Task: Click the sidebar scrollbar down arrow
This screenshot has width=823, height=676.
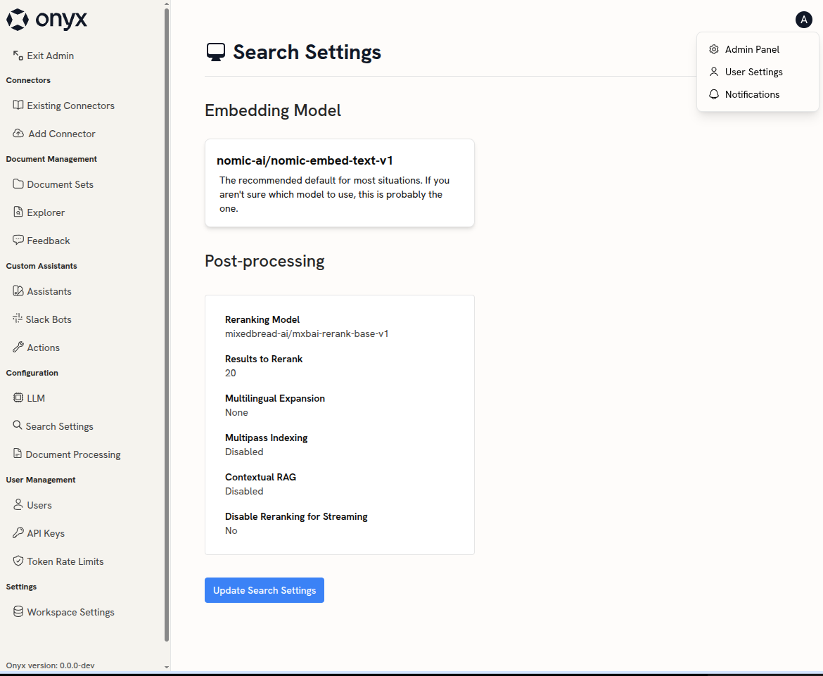Action: pyautogui.click(x=167, y=667)
